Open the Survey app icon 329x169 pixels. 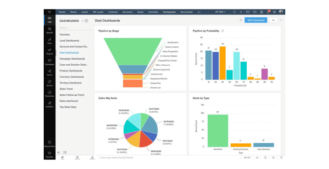(x=49, y=83)
